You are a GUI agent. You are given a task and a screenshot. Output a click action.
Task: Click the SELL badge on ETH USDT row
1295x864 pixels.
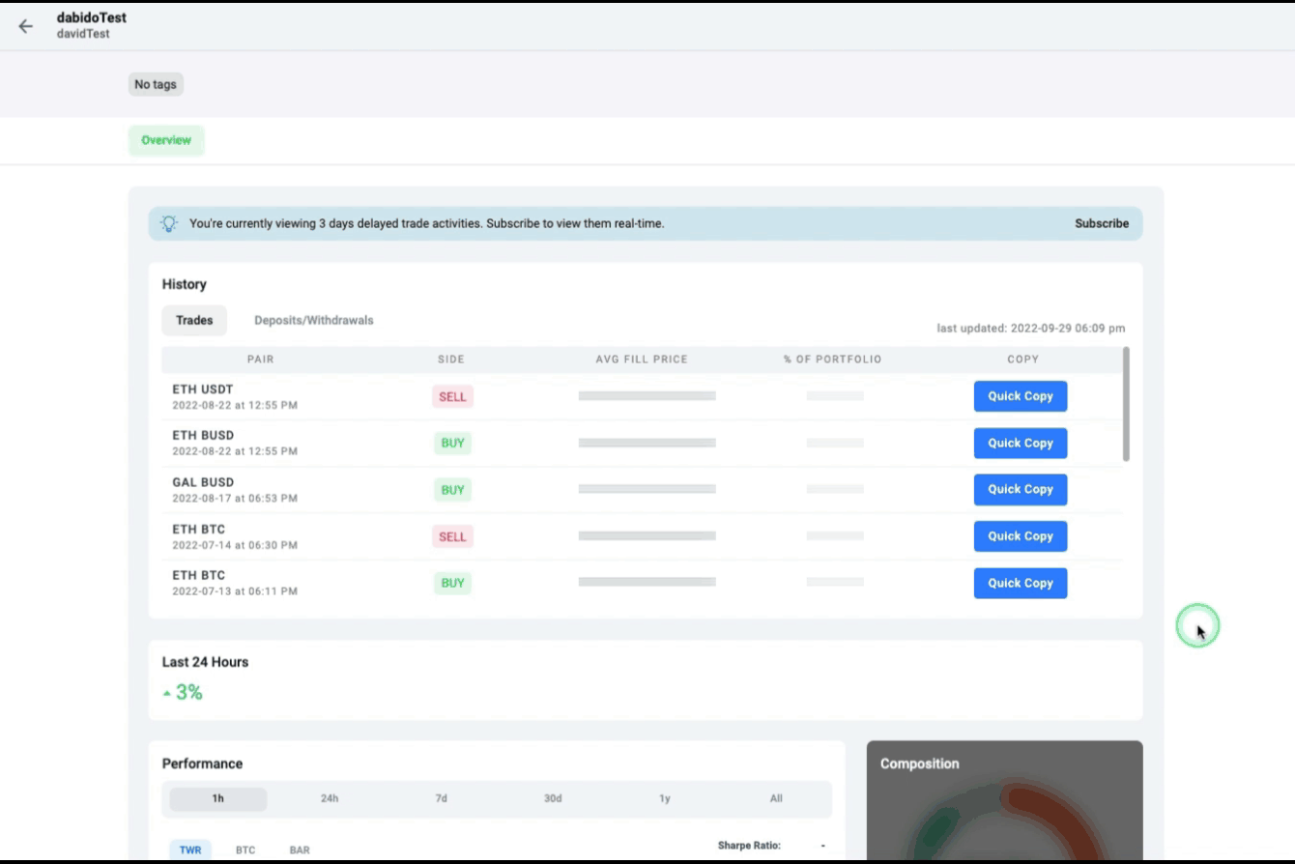click(452, 396)
